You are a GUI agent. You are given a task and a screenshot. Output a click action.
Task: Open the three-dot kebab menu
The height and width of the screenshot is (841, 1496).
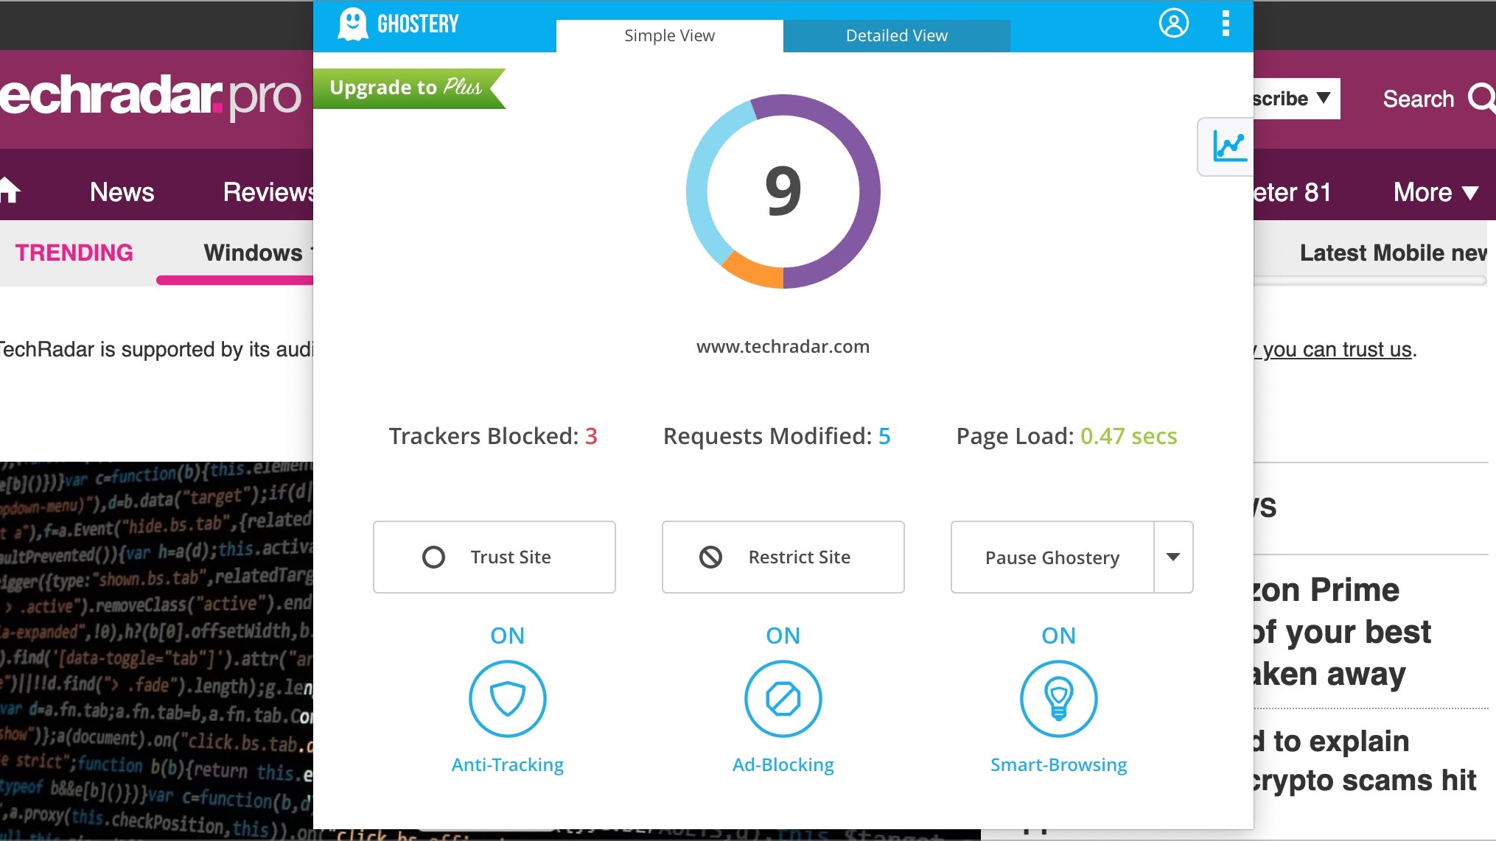pos(1226,24)
